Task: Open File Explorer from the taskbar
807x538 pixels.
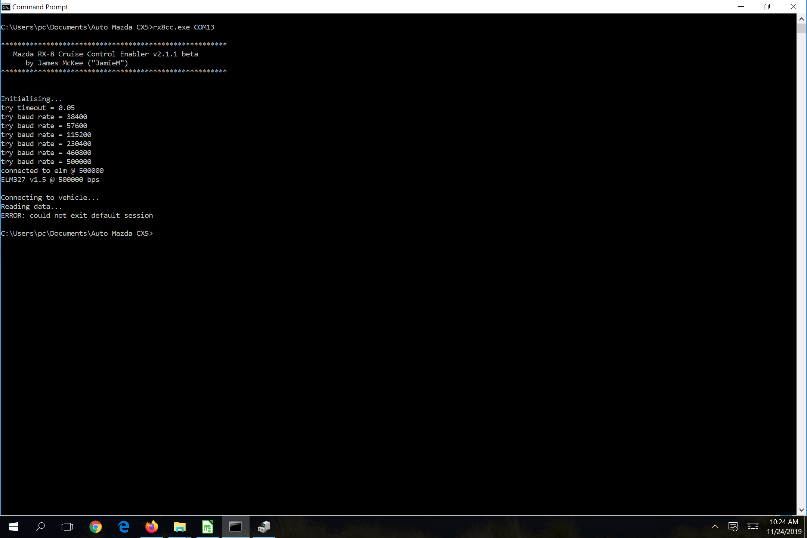Action: (x=180, y=527)
